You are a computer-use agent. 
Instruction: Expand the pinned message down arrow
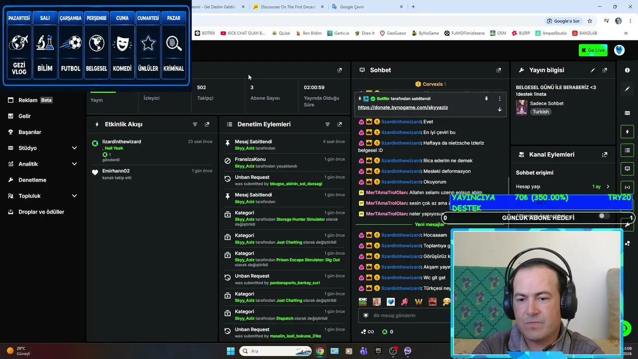coord(499,109)
